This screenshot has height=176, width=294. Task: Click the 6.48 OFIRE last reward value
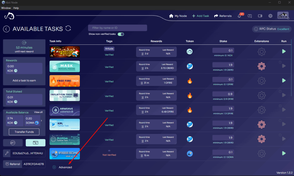point(167,112)
